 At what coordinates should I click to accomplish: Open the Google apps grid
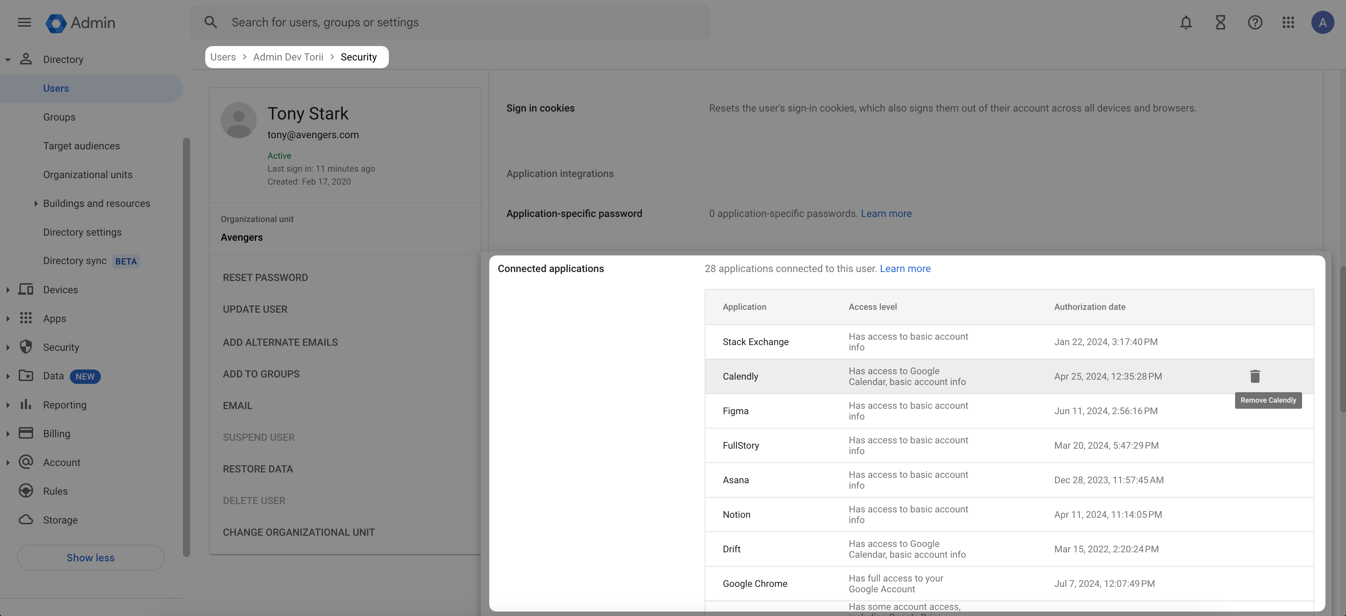[x=1288, y=22]
